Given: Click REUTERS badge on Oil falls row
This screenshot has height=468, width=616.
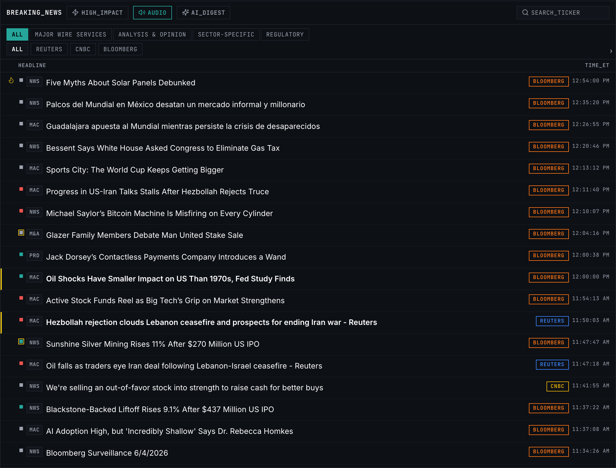Looking at the screenshot, I should pos(552,364).
